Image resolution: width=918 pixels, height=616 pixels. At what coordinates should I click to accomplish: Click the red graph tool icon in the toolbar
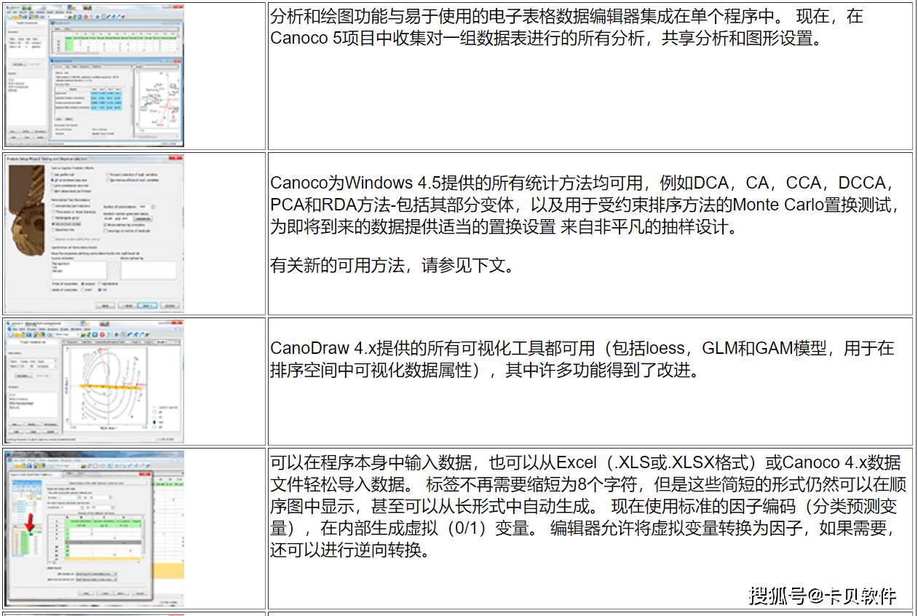[x=85, y=16]
